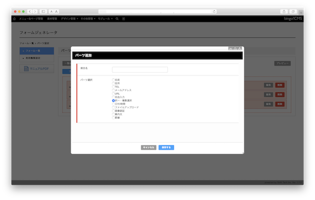This screenshot has height=200, width=315.
Task: Click the 保存する button
Action: pyautogui.click(x=166, y=147)
